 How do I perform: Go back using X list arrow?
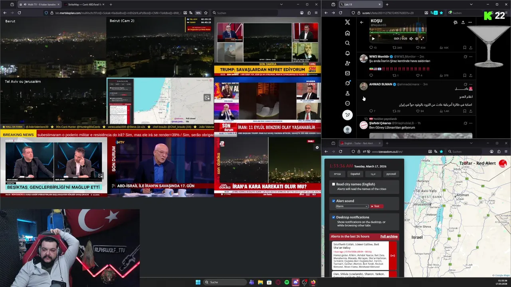362,22
